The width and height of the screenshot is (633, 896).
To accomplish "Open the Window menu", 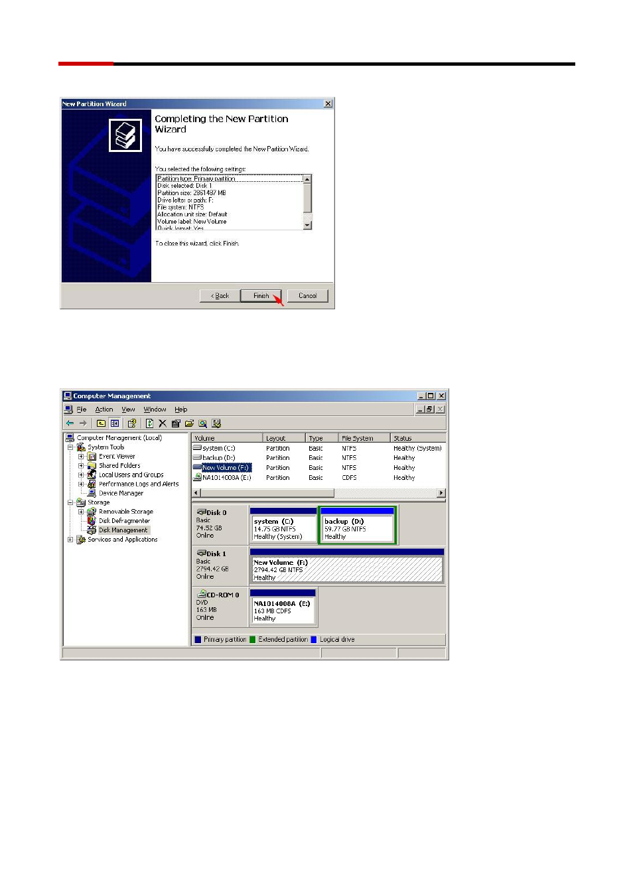I will click(155, 410).
